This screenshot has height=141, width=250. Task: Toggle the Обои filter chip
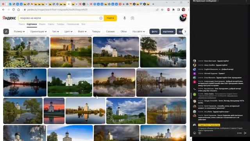point(123,31)
